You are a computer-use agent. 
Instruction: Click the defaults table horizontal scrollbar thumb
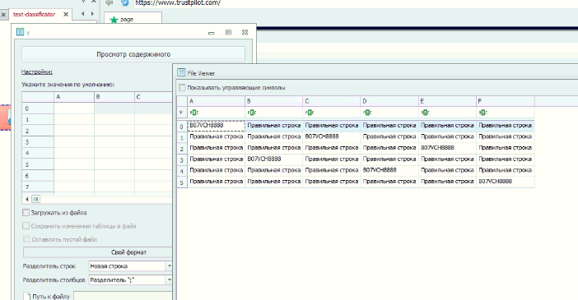(x=35, y=199)
